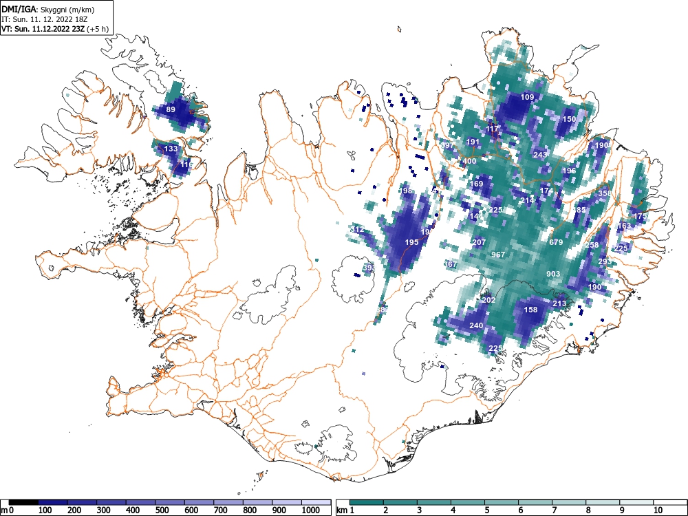Click the VT: Sun. 11.12.2022 23Z line
Screen dimensions: 688x516
coord(55,29)
